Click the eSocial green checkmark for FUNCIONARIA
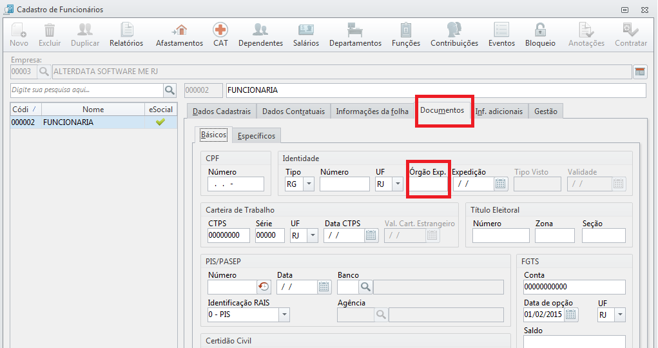 pyautogui.click(x=160, y=122)
